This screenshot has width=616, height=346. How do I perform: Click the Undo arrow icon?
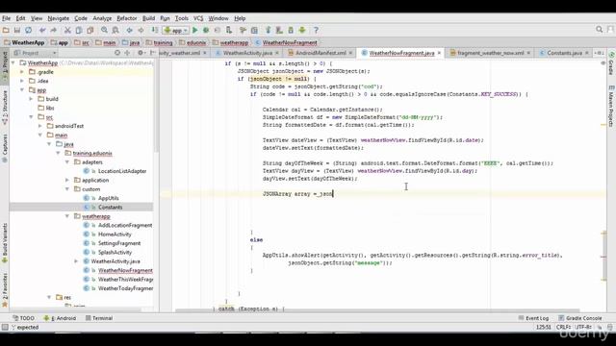click(42, 30)
